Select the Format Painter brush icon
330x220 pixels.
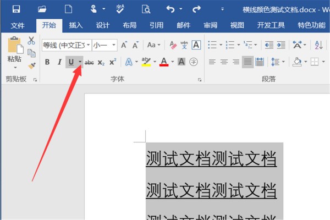[31, 65]
